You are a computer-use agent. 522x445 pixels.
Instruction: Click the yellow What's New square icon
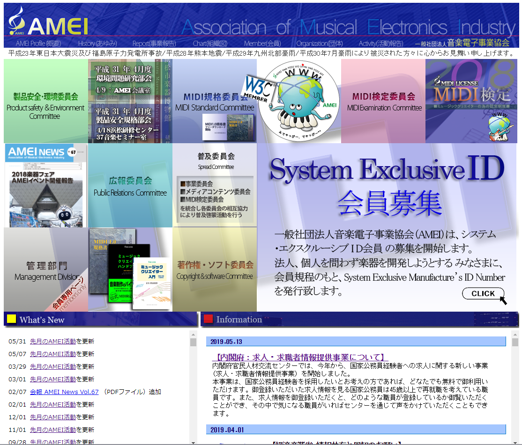click(x=11, y=319)
